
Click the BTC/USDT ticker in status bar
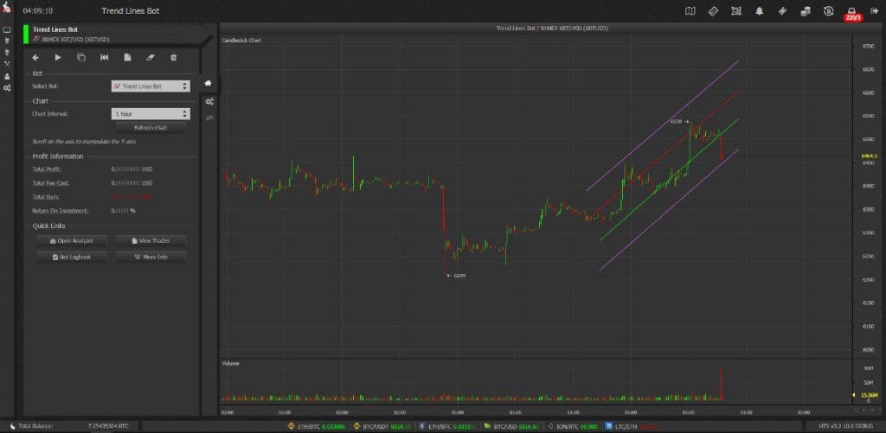pos(382,426)
